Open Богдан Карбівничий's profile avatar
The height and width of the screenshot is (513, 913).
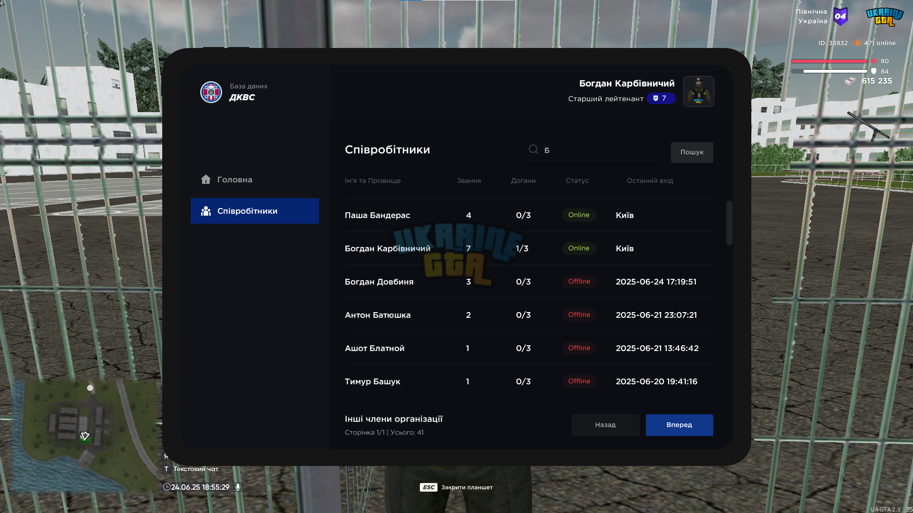[699, 91]
